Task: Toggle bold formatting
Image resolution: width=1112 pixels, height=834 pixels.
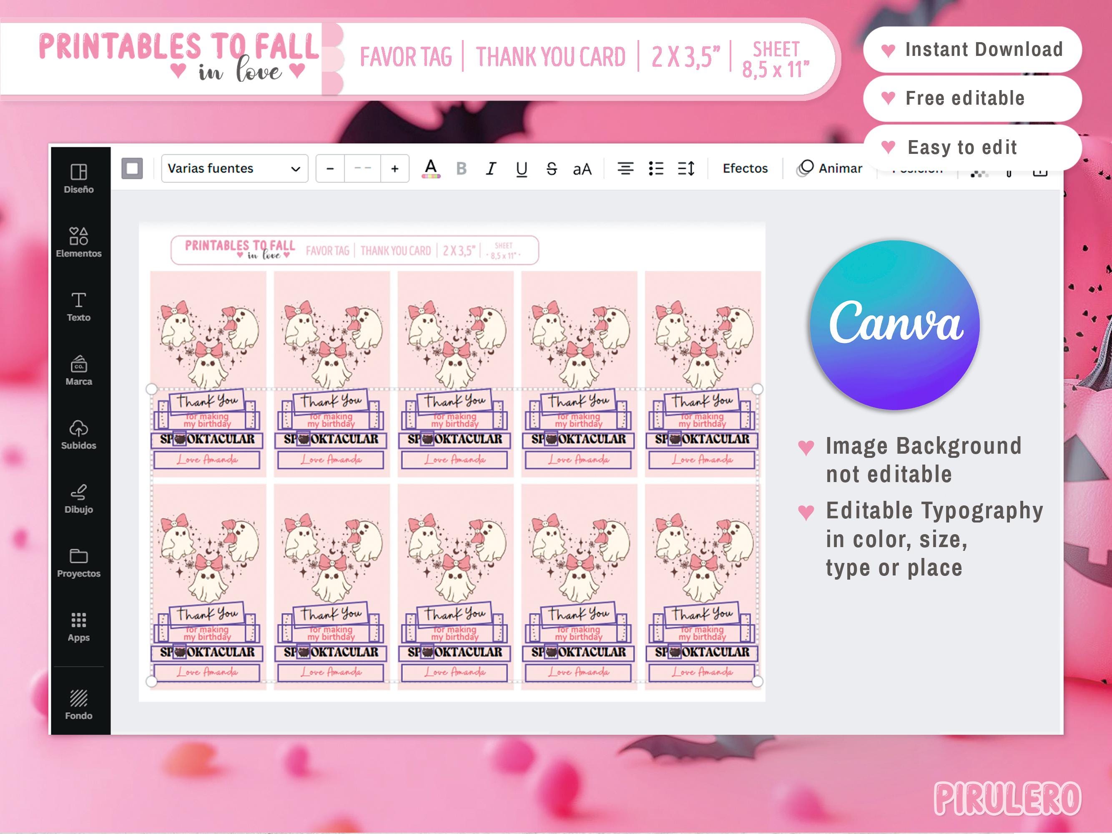Action: [461, 168]
